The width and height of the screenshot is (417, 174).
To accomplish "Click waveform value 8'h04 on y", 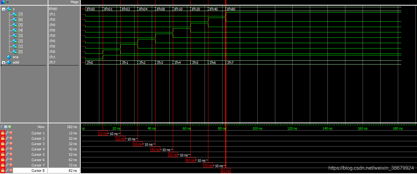I will click(143, 9).
